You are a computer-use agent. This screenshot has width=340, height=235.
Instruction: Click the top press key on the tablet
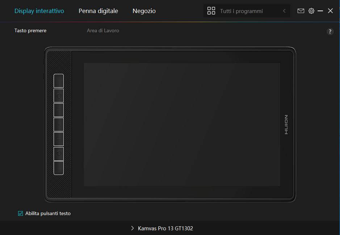click(x=59, y=81)
